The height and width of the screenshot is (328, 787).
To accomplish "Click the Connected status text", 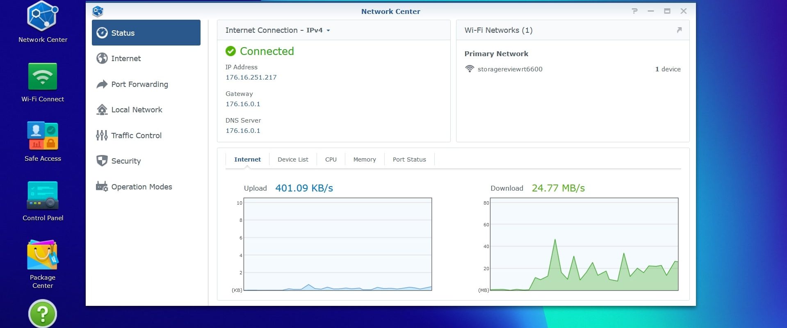I will coord(267,51).
